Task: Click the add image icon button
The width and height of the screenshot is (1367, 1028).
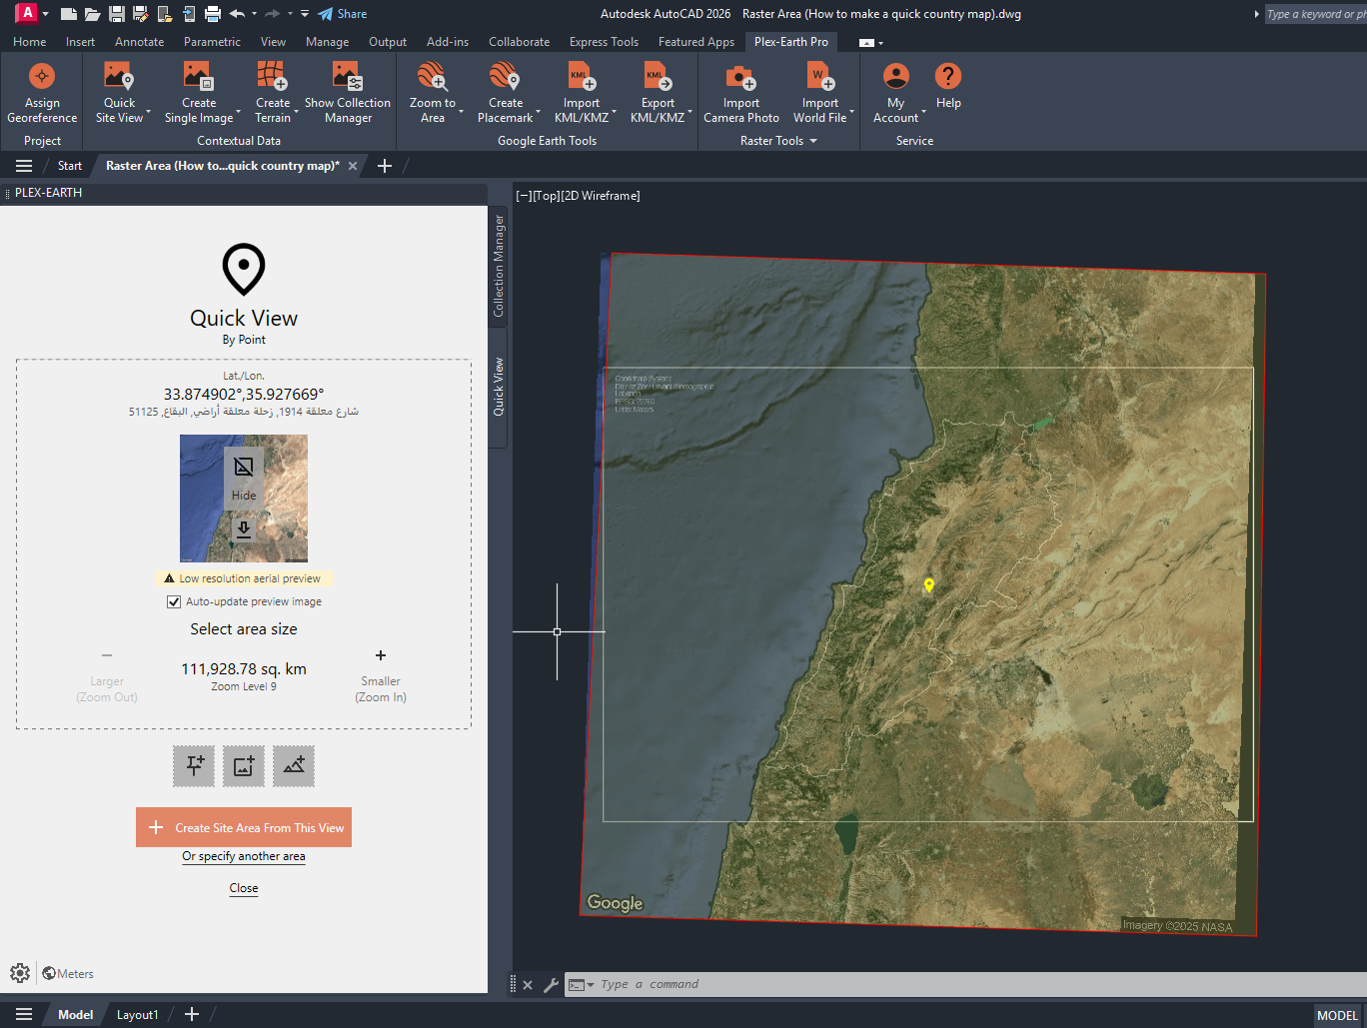Action: coord(244,766)
